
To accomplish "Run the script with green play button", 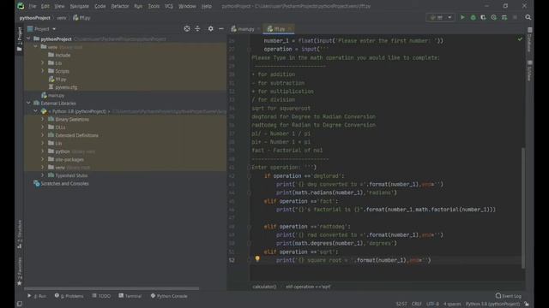I will [462, 17].
